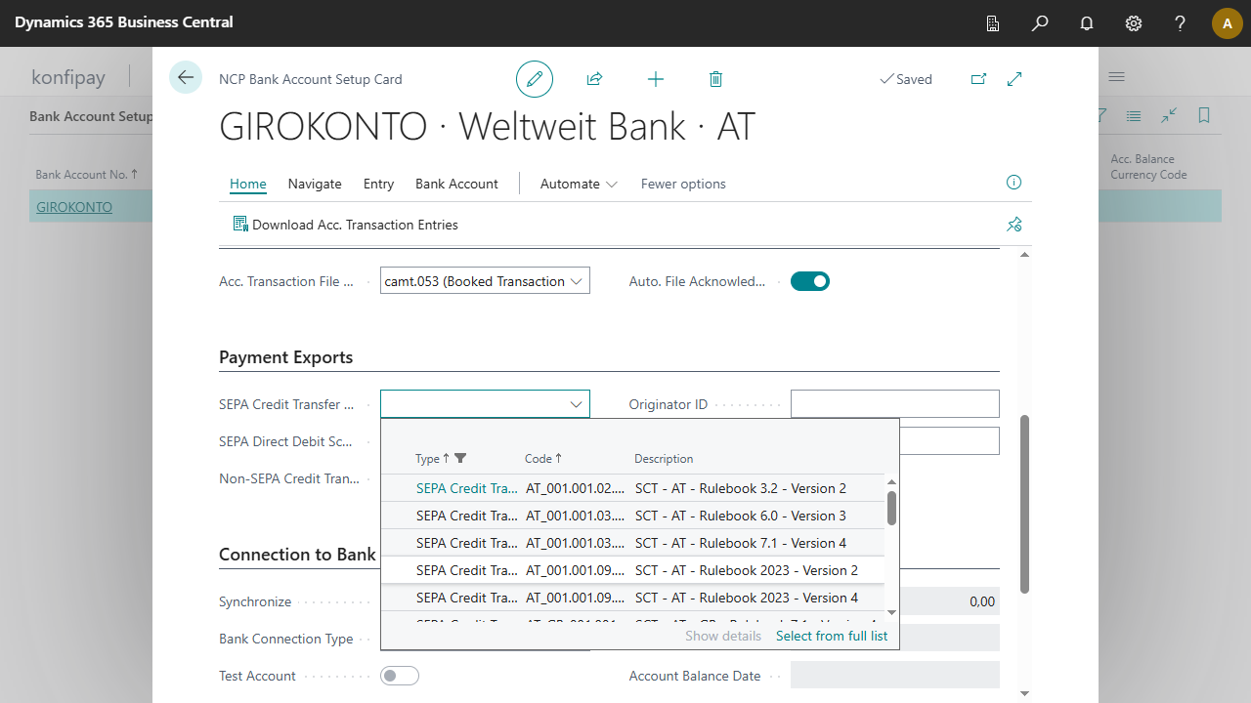1251x703 pixels.
Task: Sort lookup by Type column header
Action: tap(427, 459)
